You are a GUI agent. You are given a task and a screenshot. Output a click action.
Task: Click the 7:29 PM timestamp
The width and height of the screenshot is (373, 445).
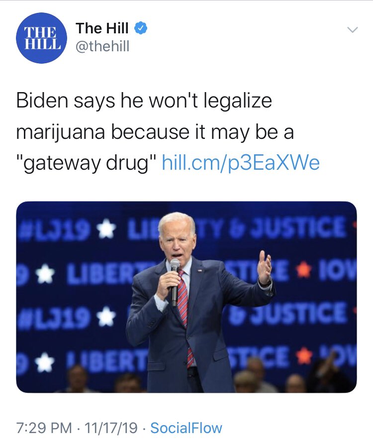(44, 428)
